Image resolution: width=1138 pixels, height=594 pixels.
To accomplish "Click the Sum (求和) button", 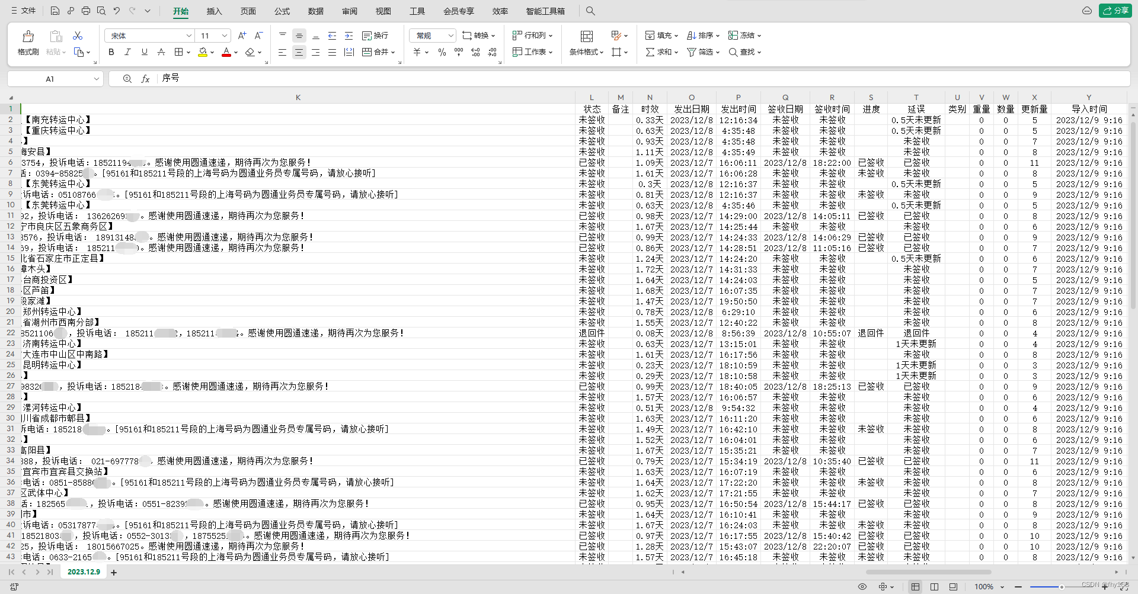I will click(661, 52).
